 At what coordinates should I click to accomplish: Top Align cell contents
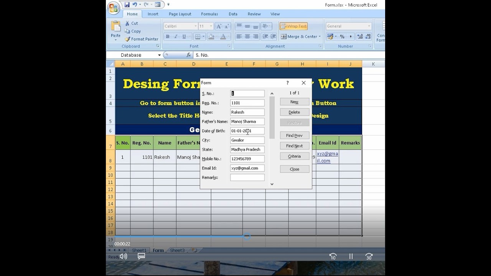[239, 26]
